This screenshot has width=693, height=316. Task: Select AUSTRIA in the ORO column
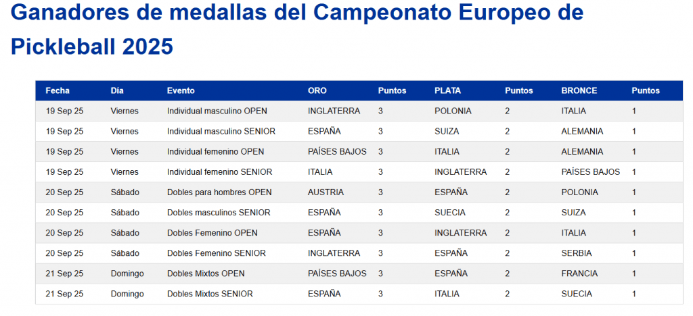[x=326, y=192]
